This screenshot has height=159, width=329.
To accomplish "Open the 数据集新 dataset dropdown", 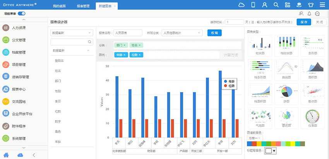I will [72, 33].
